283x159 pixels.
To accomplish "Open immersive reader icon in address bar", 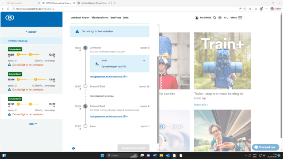I will pos(240,9).
